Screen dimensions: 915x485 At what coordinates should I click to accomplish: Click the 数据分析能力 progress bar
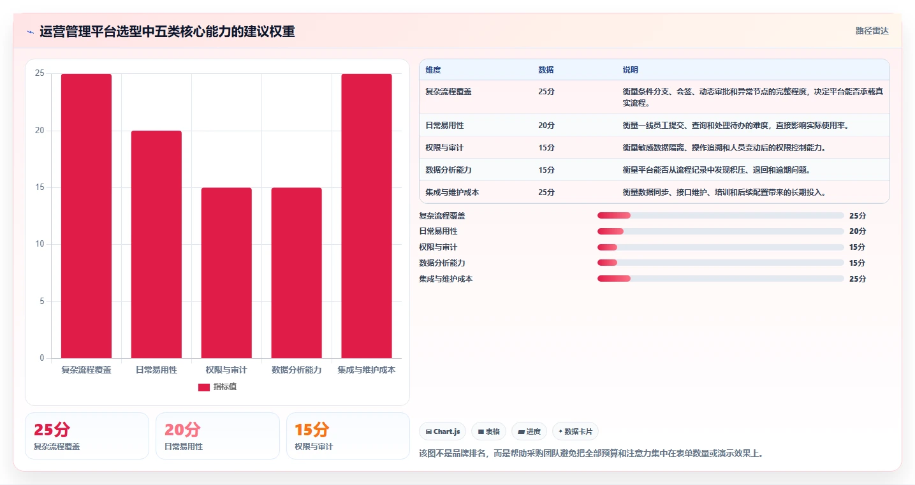[x=721, y=263]
